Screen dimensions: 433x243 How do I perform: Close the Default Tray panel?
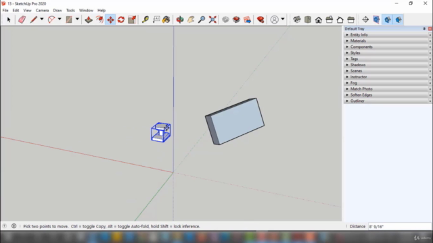[x=430, y=28]
